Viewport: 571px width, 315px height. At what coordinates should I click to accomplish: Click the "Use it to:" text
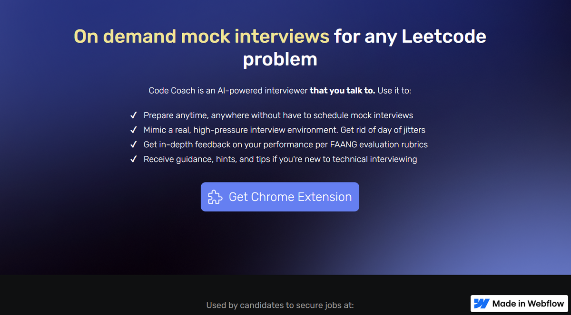[x=394, y=90]
